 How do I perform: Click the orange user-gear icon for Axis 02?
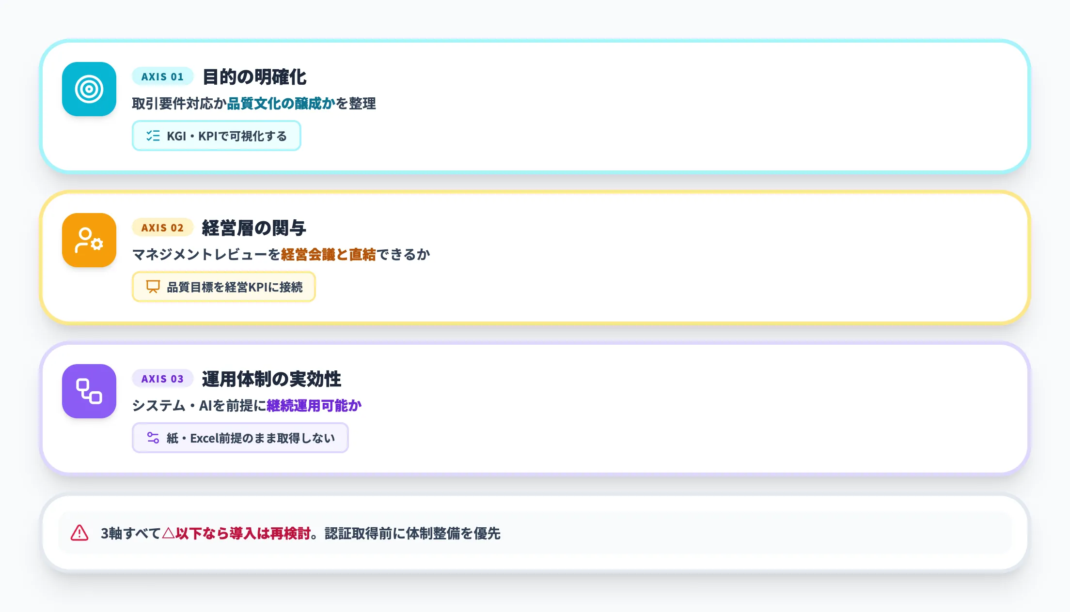point(89,240)
